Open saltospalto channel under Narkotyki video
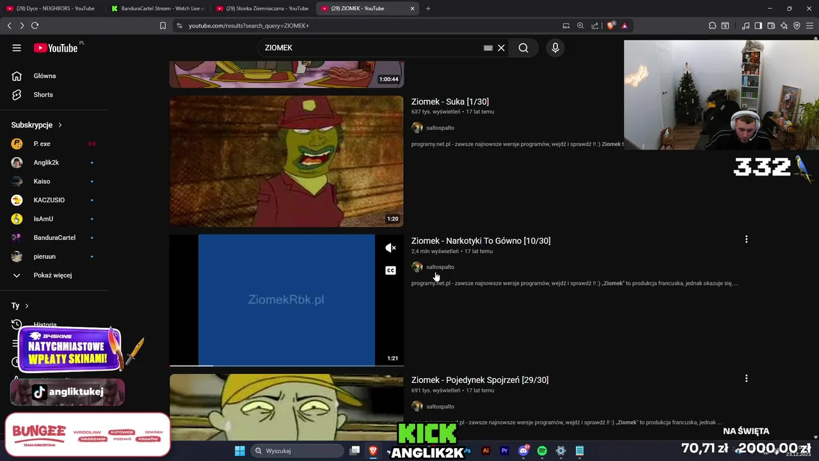819x461 pixels. pos(440,267)
